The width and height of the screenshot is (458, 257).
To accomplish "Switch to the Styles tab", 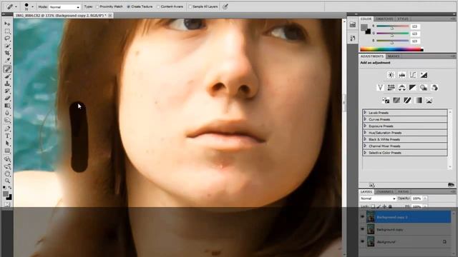I will coord(402,19).
